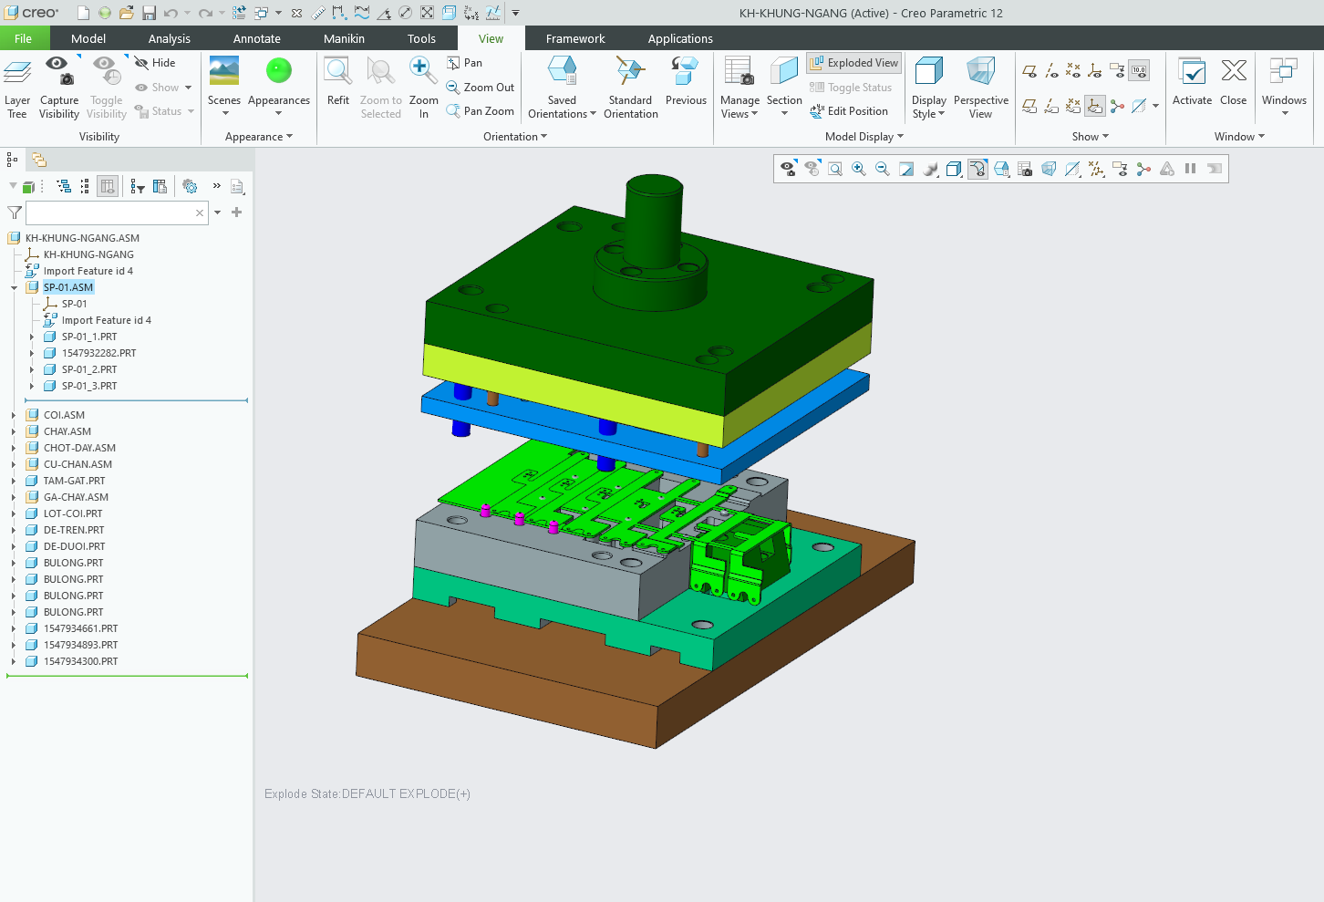Click the Pan Zoom button
The image size is (1324, 902).
coord(481,111)
